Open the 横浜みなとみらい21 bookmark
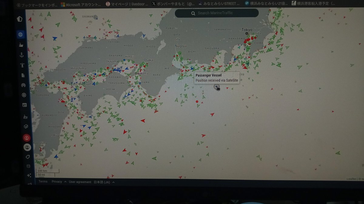Viewport: 364px width, 204px height. pyautogui.click(x=266, y=4)
